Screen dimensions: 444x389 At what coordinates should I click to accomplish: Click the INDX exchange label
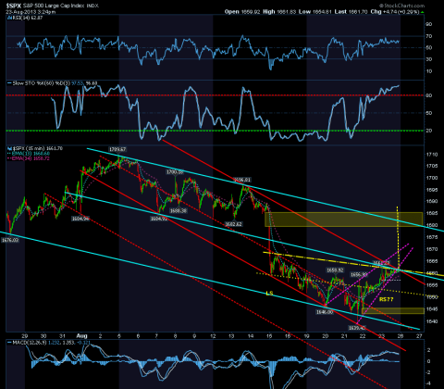[x=92, y=6]
